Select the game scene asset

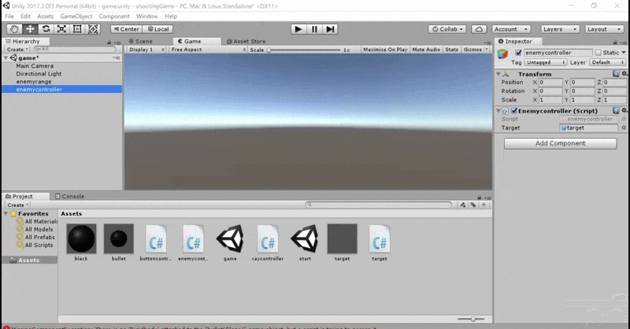(230, 238)
